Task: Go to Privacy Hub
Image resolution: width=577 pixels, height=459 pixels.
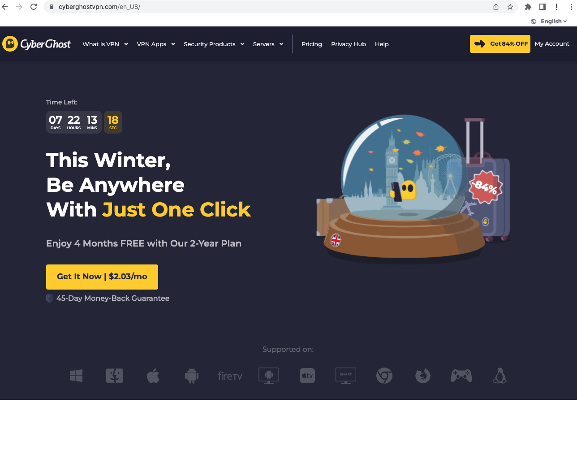Action: coord(349,44)
